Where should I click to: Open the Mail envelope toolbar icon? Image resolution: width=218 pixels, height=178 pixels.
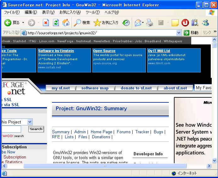(x=138, y=23)
